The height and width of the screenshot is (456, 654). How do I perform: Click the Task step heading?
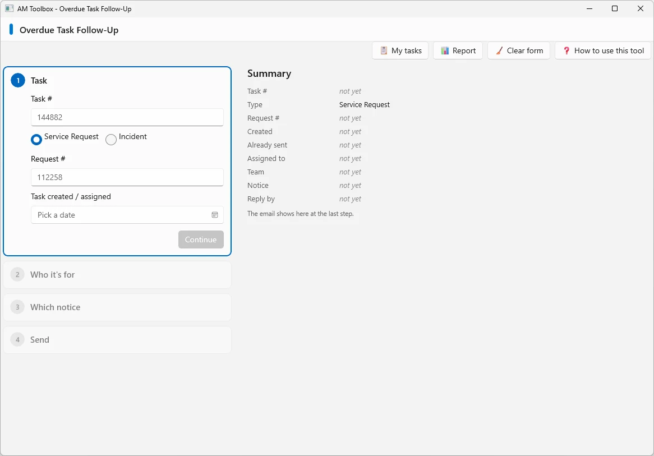pos(39,81)
